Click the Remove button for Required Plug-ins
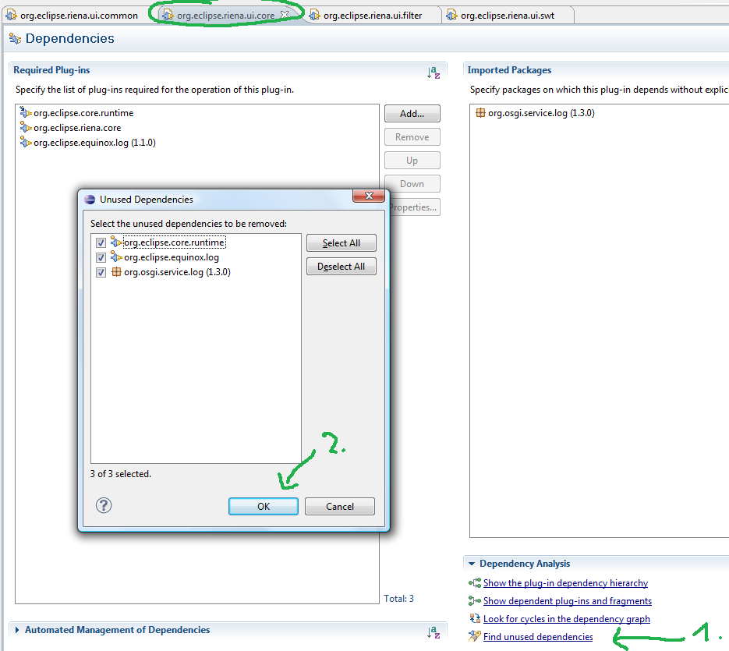This screenshot has width=729, height=651. tap(412, 136)
